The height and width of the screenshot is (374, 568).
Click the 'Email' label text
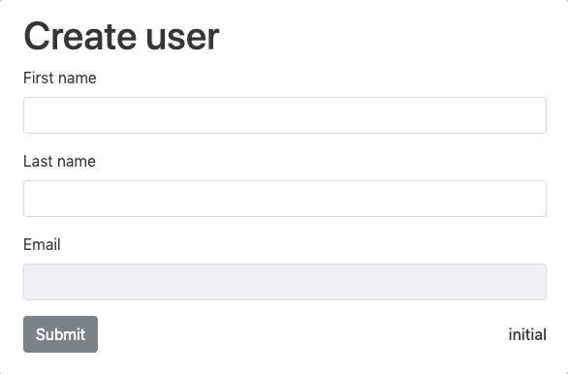[42, 244]
